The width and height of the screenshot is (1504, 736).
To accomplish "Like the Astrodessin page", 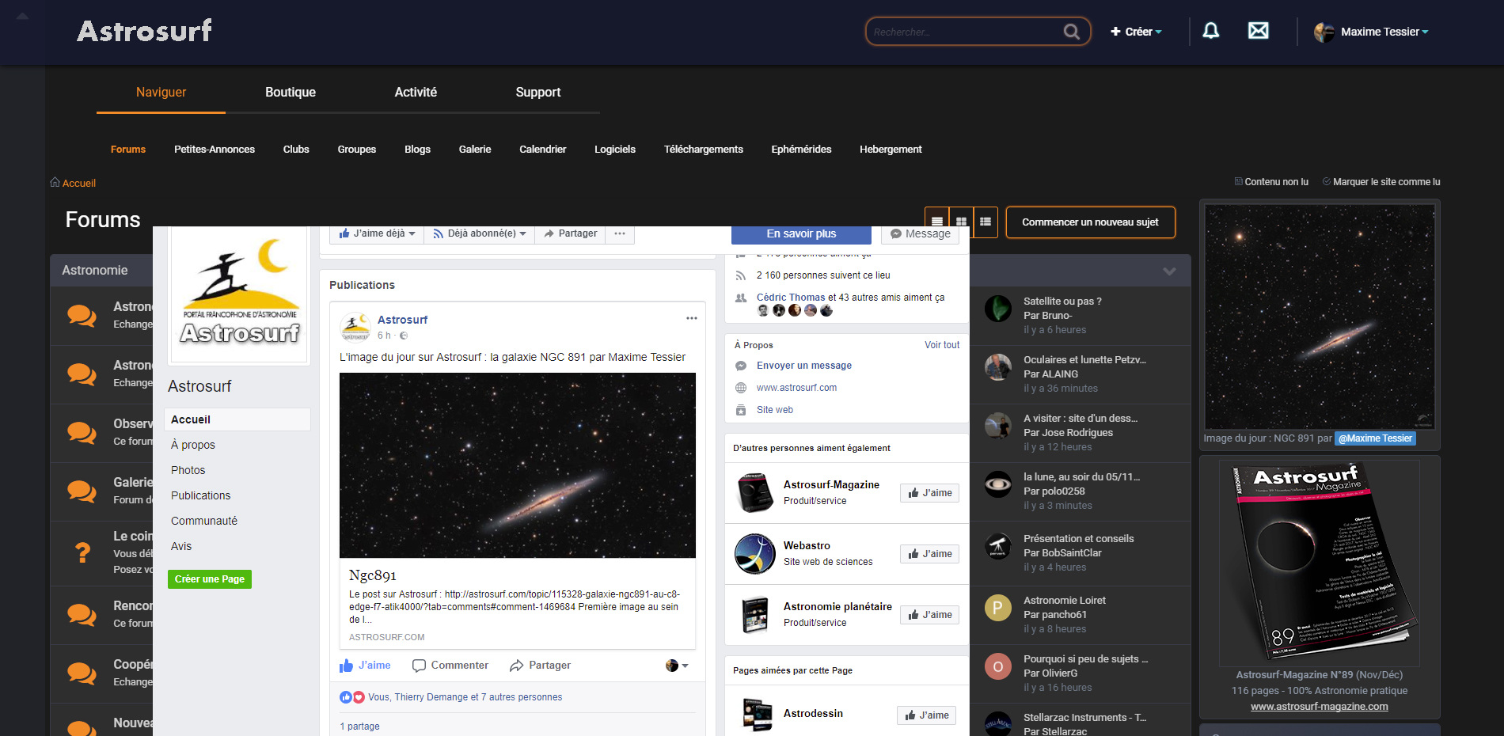I will (926, 715).
